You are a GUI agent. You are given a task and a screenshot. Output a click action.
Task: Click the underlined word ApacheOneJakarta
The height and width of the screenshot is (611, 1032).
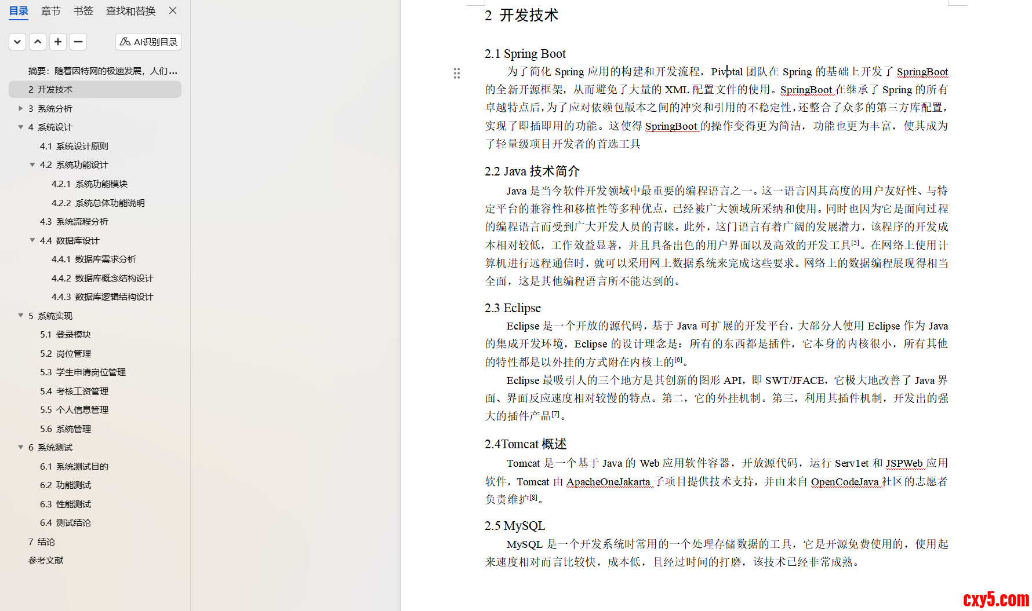point(608,481)
